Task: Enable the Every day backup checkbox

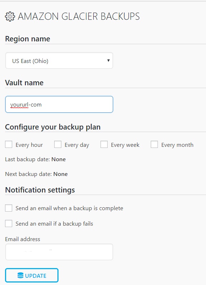Action: pyautogui.click(x=58, y=145)
